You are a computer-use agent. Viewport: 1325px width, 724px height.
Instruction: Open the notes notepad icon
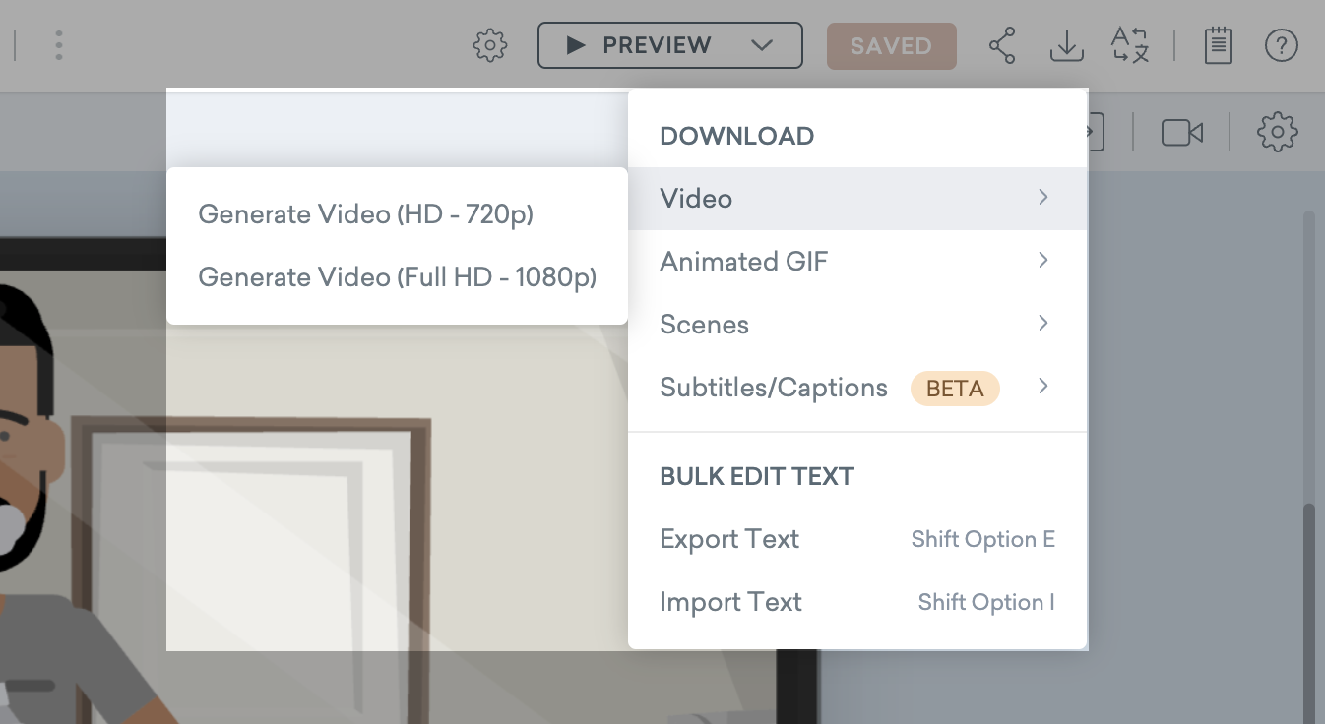pos(1219,45)
